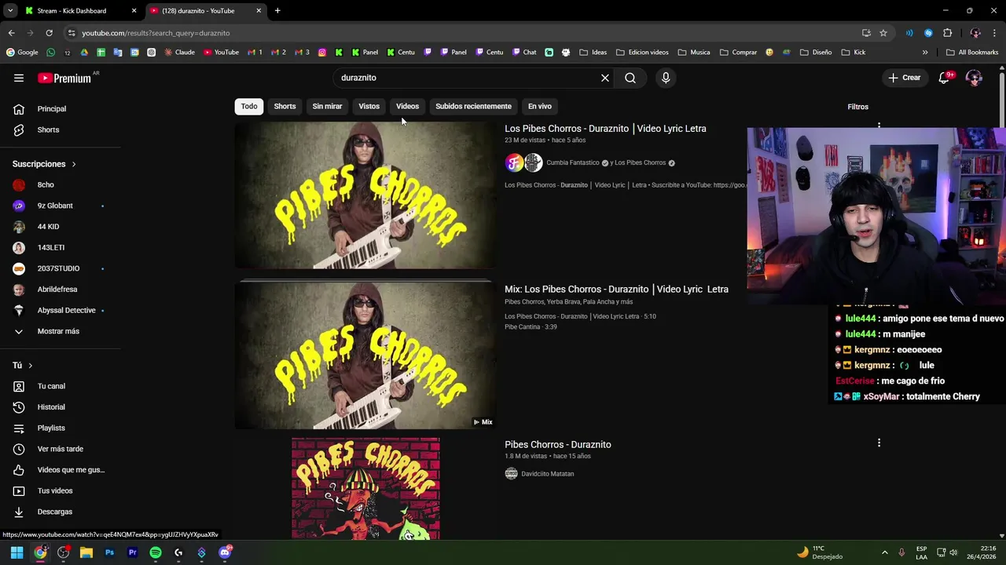Open the Filtros search filters

tap(858, 107)
